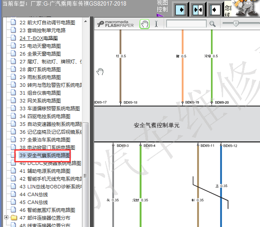Viewport: 260px width, 227px height.
Task: Open 33 车道偏移预警系统电路图
Action: click(49, 109)
